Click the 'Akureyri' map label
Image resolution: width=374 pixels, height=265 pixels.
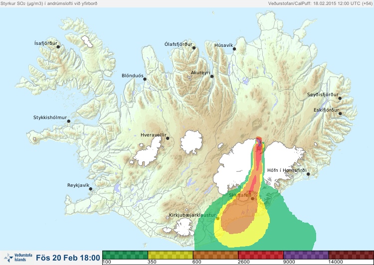click(200, 73)
